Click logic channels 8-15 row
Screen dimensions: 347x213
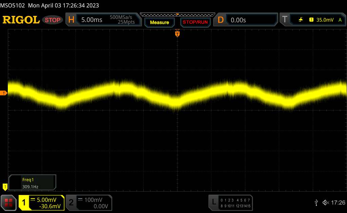click(235, 206)
